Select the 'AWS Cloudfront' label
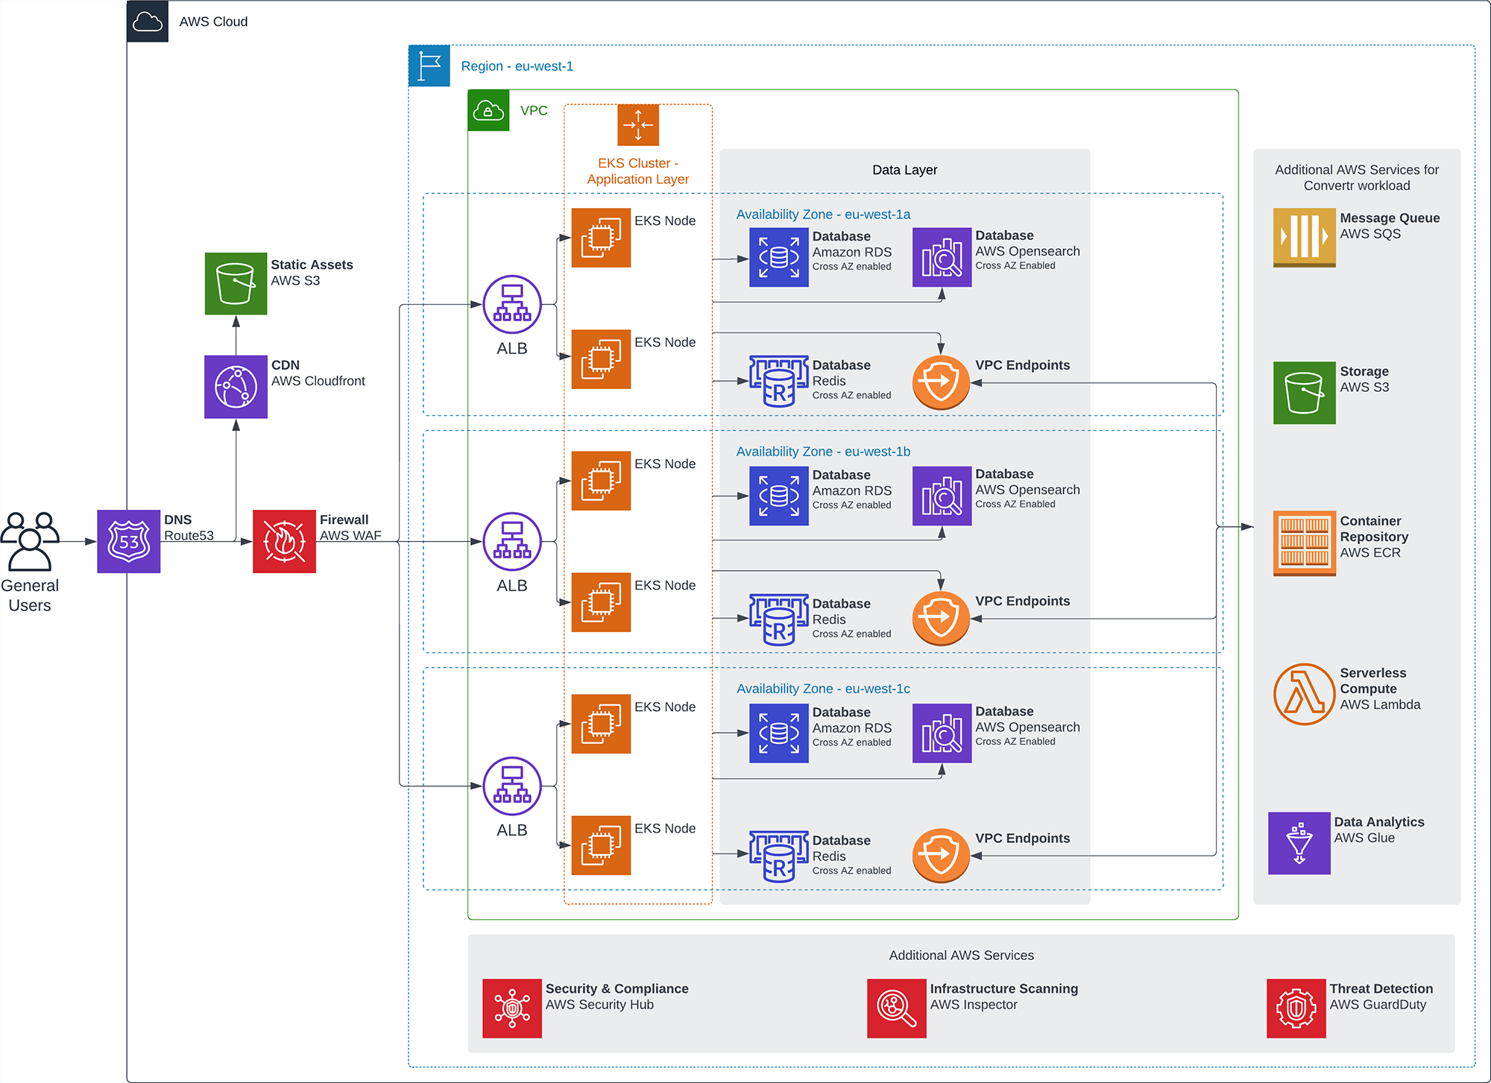1491x1083 pixels. pyautogui.click(x=318, y=381)
